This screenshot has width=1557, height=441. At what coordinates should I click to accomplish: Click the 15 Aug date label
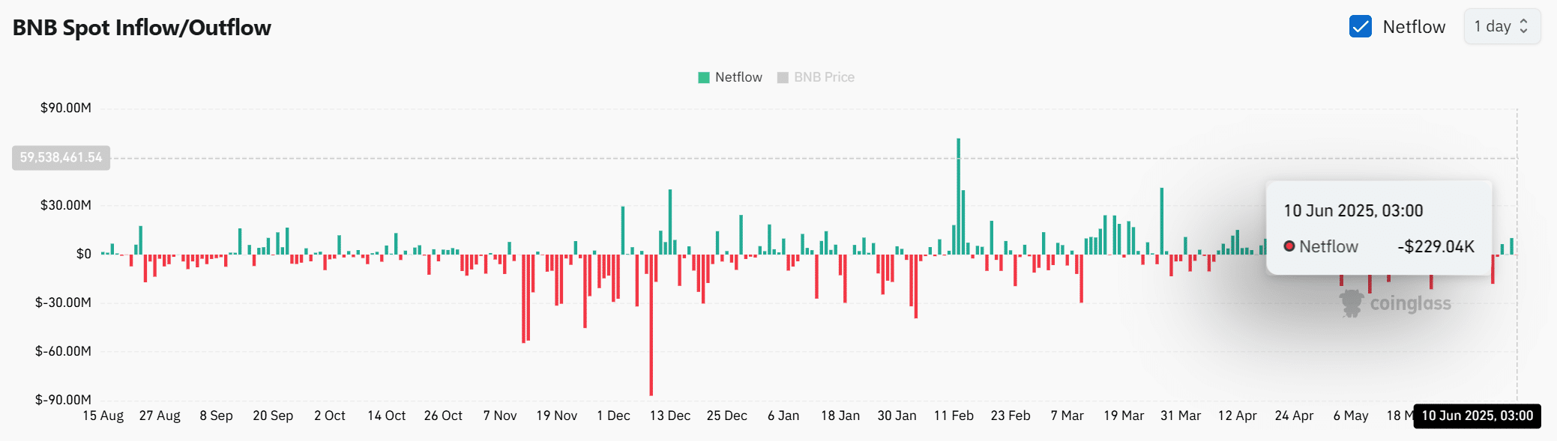click(x=103, y=416)
